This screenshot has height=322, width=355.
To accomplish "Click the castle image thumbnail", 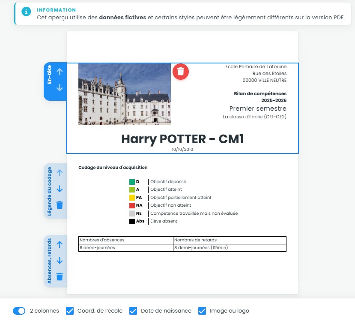I will point(124,94).
